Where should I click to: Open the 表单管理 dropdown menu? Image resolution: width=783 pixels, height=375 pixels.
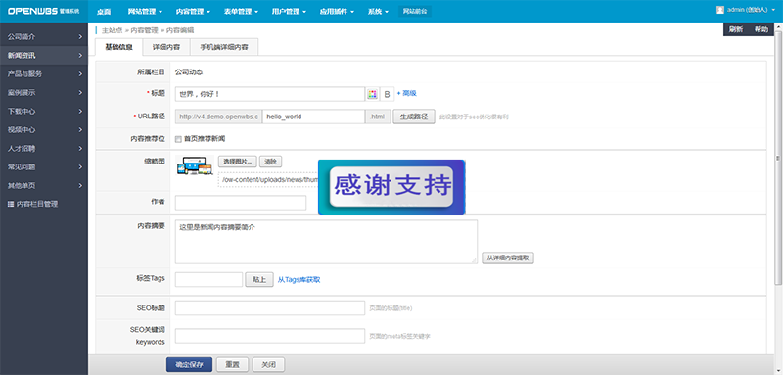coord(241,11)
